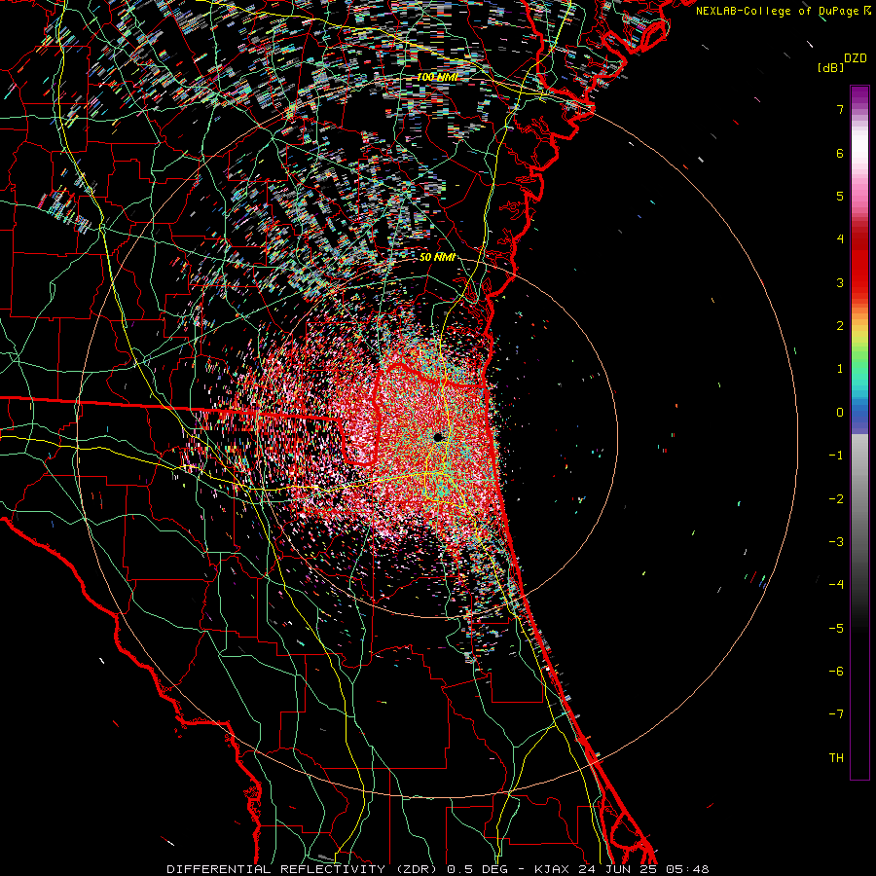Screen dimensions: 876x876
Task: Click the 24 JUN 25 date text
Action: (617, 869)
